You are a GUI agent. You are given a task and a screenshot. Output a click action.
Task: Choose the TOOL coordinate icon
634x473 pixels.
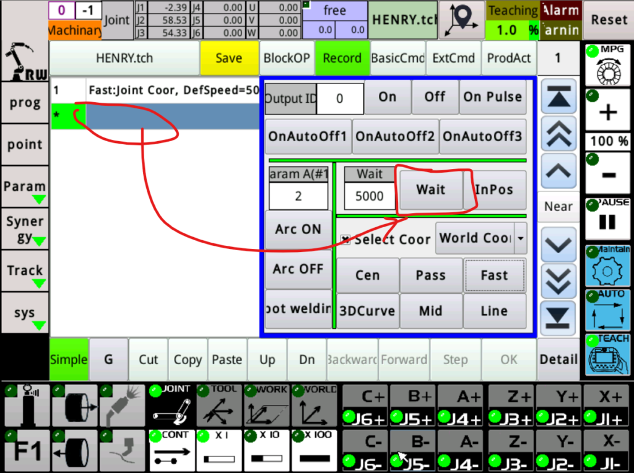pyautogui.click(x=219, y=406)
